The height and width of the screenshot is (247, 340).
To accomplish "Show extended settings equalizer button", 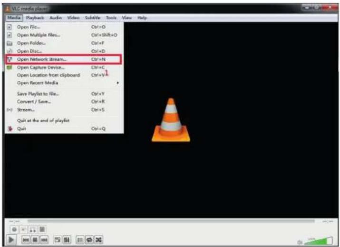I will pos(67,240).
